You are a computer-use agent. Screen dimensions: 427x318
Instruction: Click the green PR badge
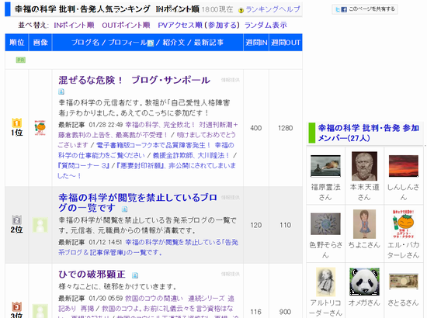[x=21, y=60]
